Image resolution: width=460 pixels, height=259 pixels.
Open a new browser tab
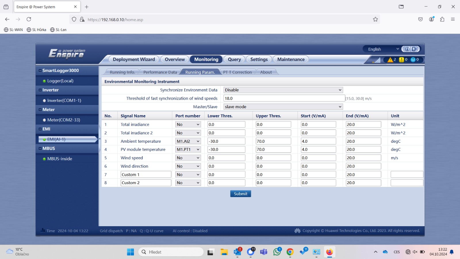tap(87, 7)
